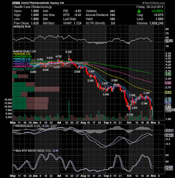
Task: Click the green Volume legend entry on chart
Action: [24, 69]
